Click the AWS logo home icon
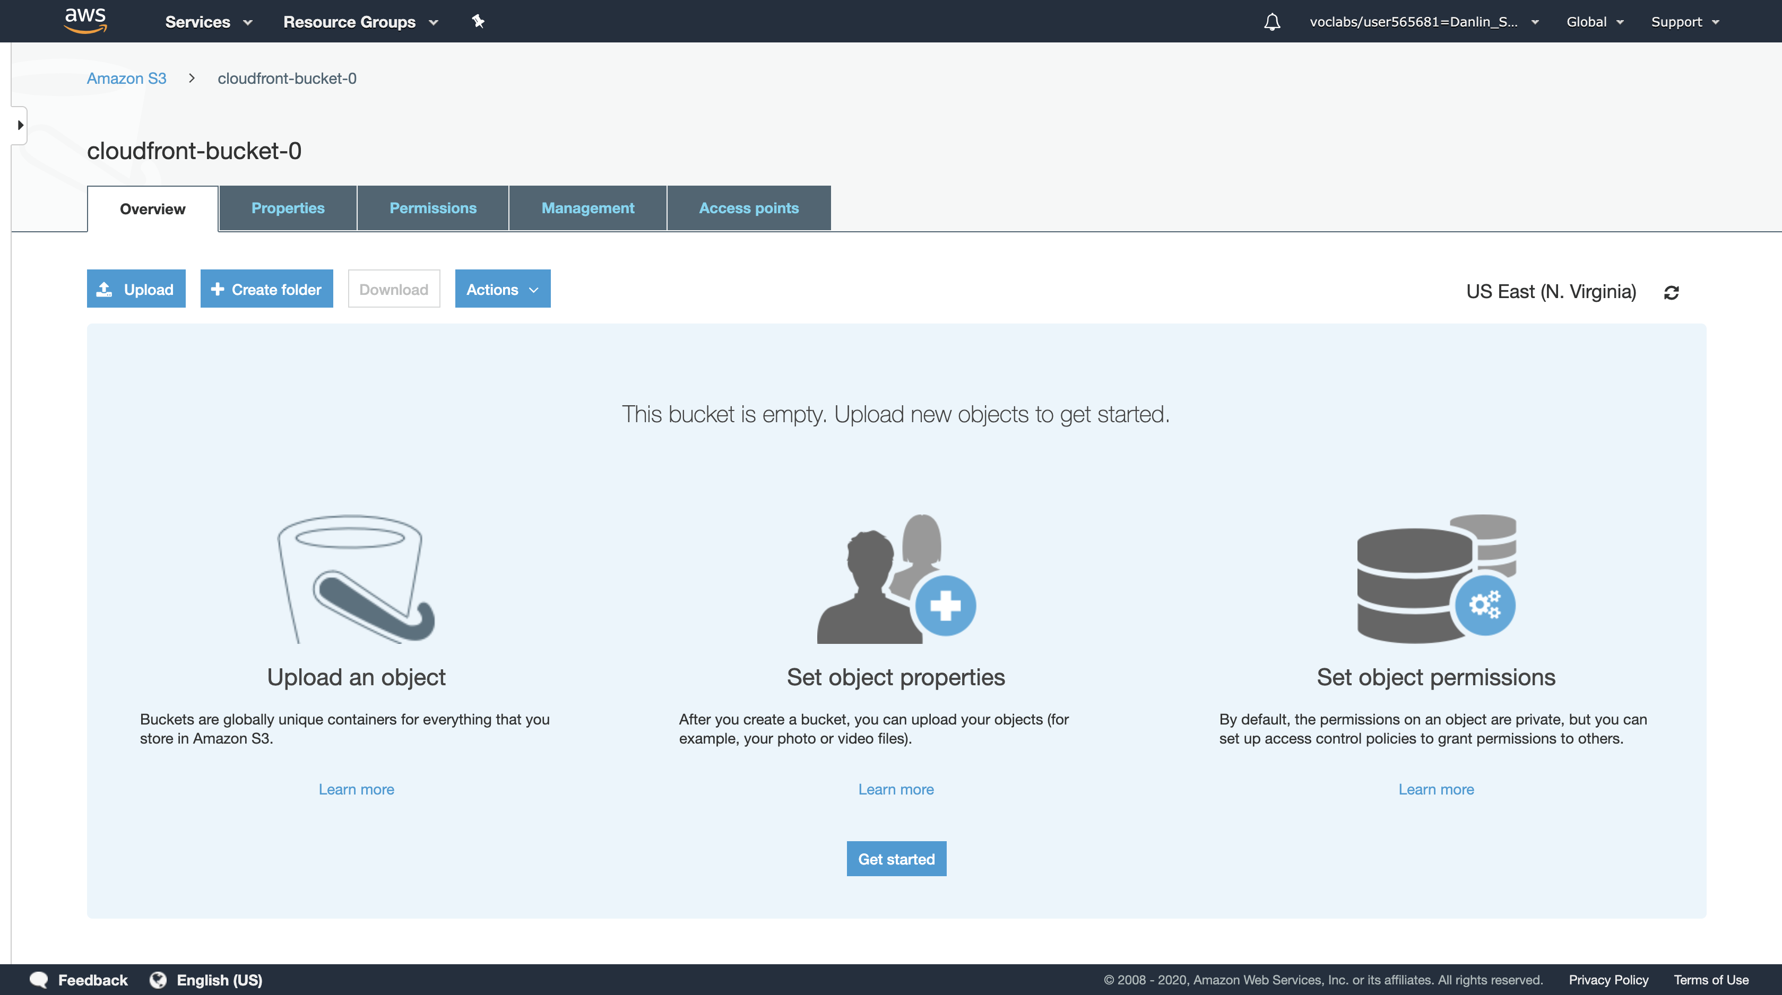The height and width of the screenshot is (995, 1782). (x=85, y=21)
